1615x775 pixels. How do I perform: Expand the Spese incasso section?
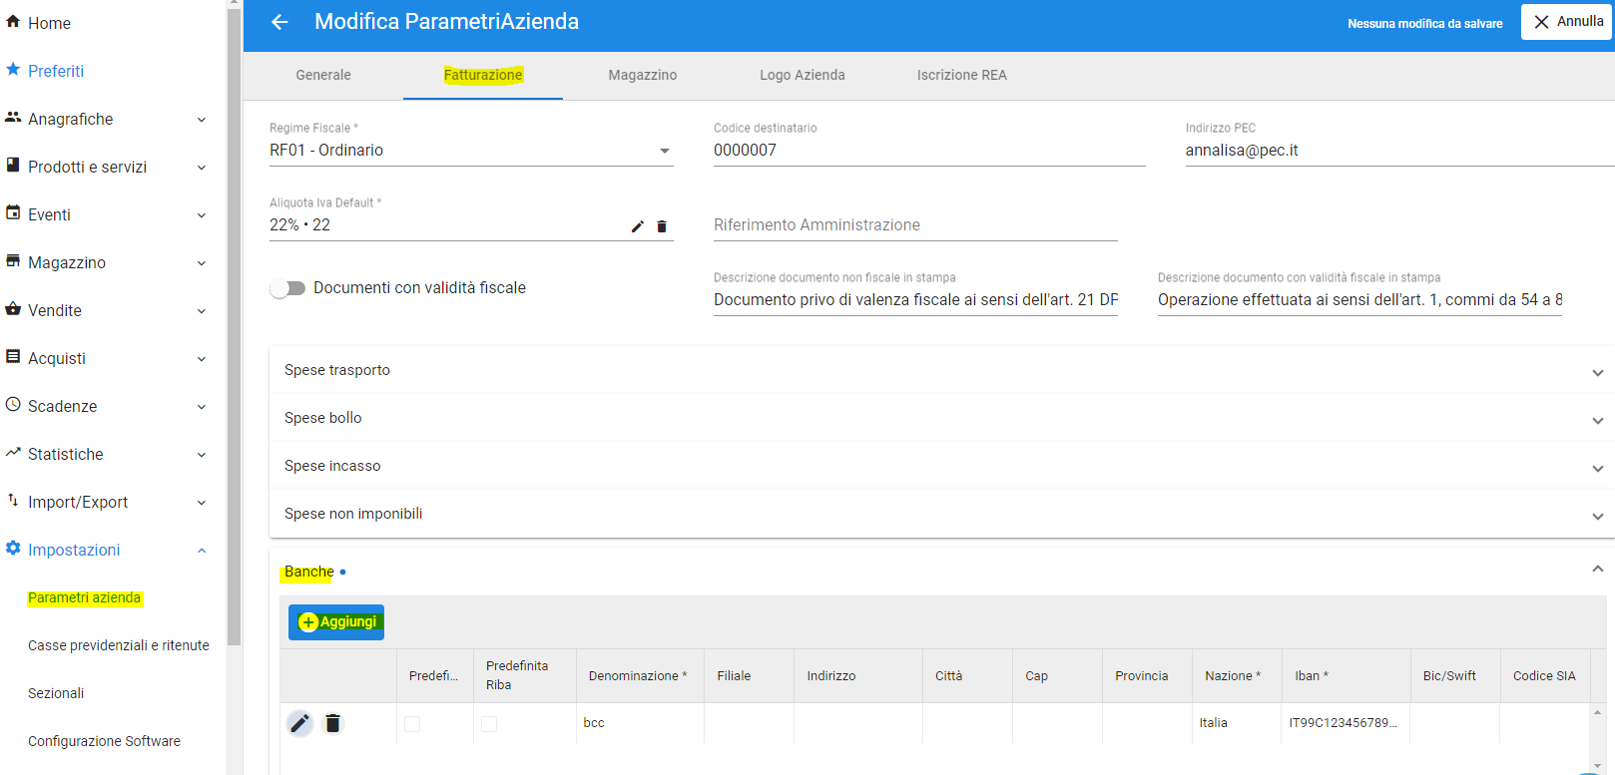pos(942,466)
